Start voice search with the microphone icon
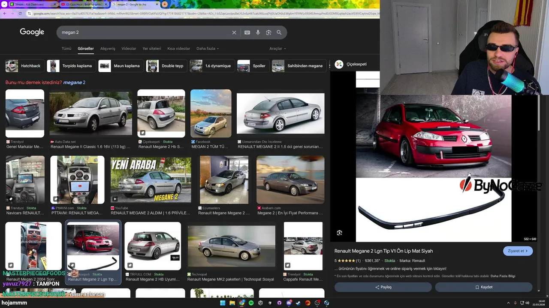 point(258,33)
